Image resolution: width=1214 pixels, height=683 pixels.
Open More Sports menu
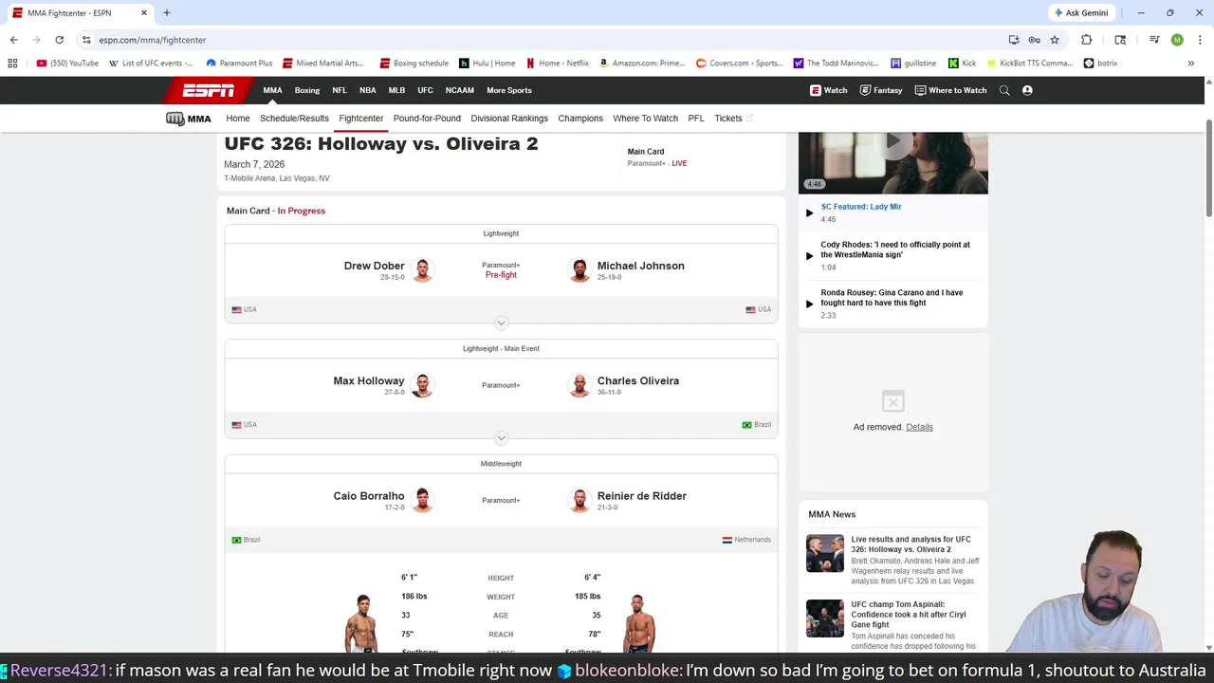coord(509,90)
